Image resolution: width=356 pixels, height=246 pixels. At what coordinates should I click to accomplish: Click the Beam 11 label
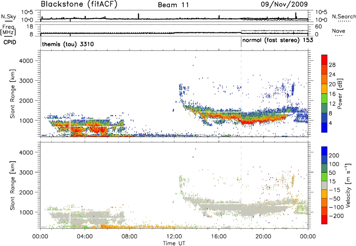point(174,5)
